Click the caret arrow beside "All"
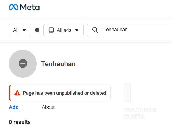The height and width of the screenshot is (136, 172). pos(24,30)
